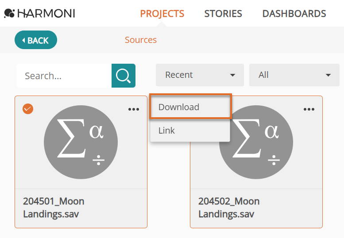Focus the Search input field
The width and height of the screenshot is (344, 238).
tap(64, 76)
